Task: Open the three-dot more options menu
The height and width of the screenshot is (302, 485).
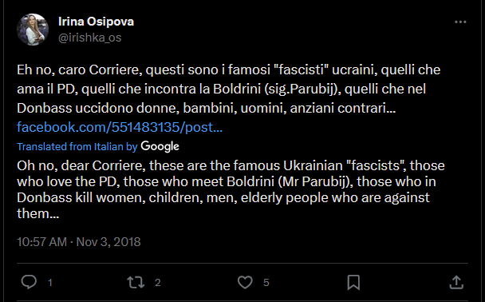Action: (460, 22)
